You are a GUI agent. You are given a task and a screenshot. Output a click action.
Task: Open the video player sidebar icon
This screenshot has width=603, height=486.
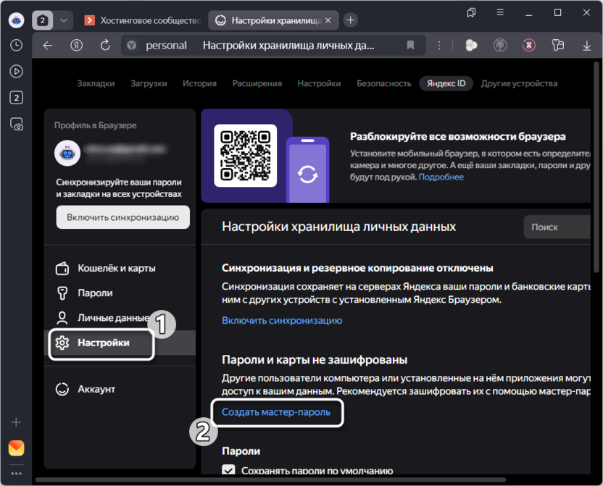tap(16, 72)
